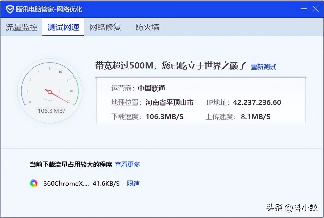Close the 腾讯电脑管家 window
The height and width of the screenshot is (218, 324).
coord(316,9)
